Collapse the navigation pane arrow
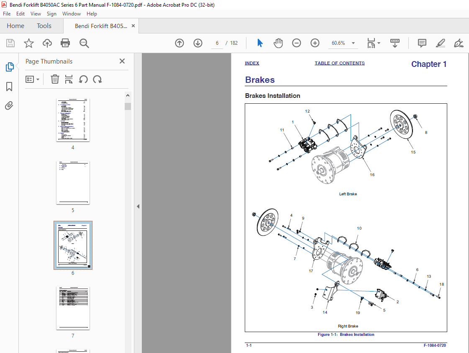This screenshot has width=469, height=353. tap(138, 206)
